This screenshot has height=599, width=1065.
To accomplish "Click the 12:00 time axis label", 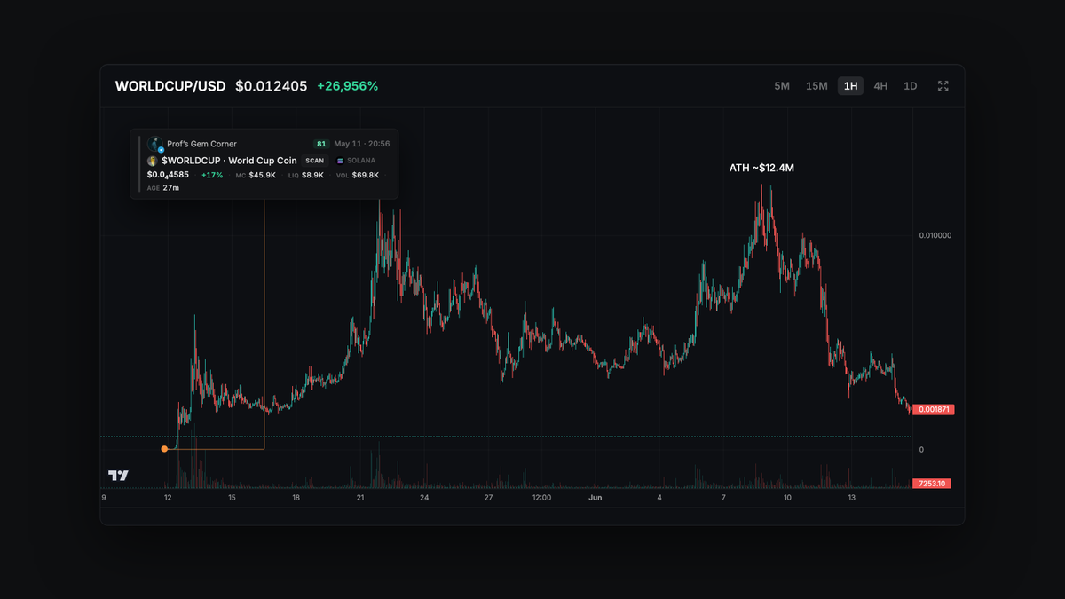I will pyautogui.click(x=541, y=498).
